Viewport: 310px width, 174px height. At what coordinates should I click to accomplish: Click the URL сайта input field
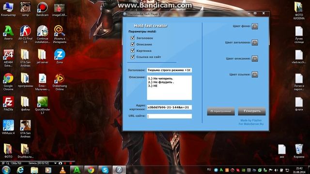169,116
